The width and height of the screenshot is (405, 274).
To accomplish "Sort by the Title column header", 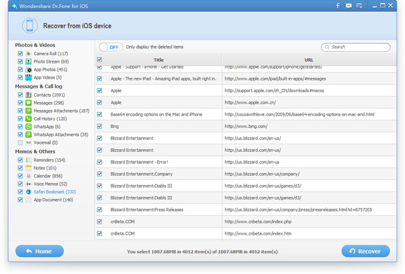I will tap(159, 60).
